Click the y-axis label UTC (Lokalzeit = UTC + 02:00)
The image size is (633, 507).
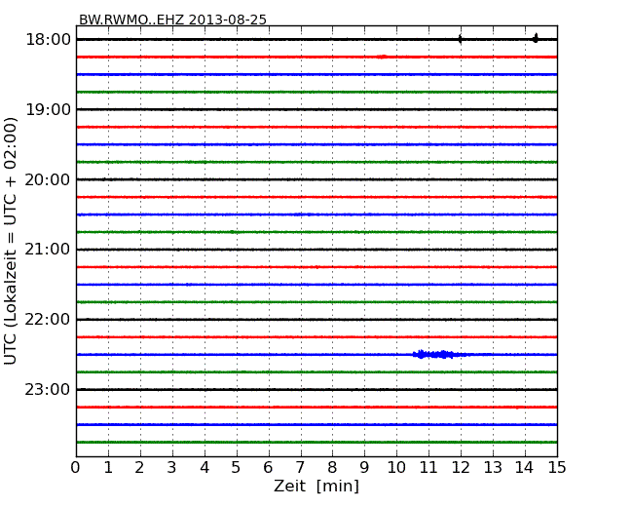[x=11, y=241]
